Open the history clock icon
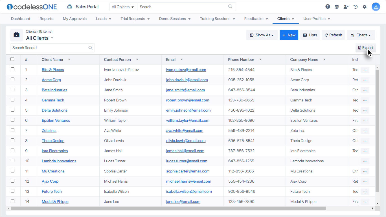The width and height of the screenshot is (386, 217). click(356, 7)
